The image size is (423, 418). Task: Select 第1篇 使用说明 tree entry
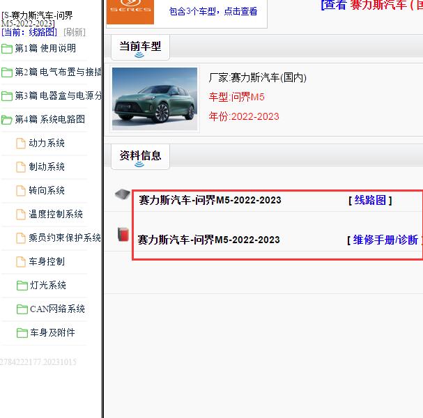coord(45,49)
